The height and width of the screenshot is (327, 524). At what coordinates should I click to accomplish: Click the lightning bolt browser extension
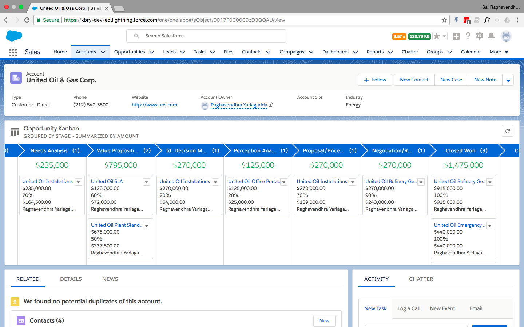456,20
